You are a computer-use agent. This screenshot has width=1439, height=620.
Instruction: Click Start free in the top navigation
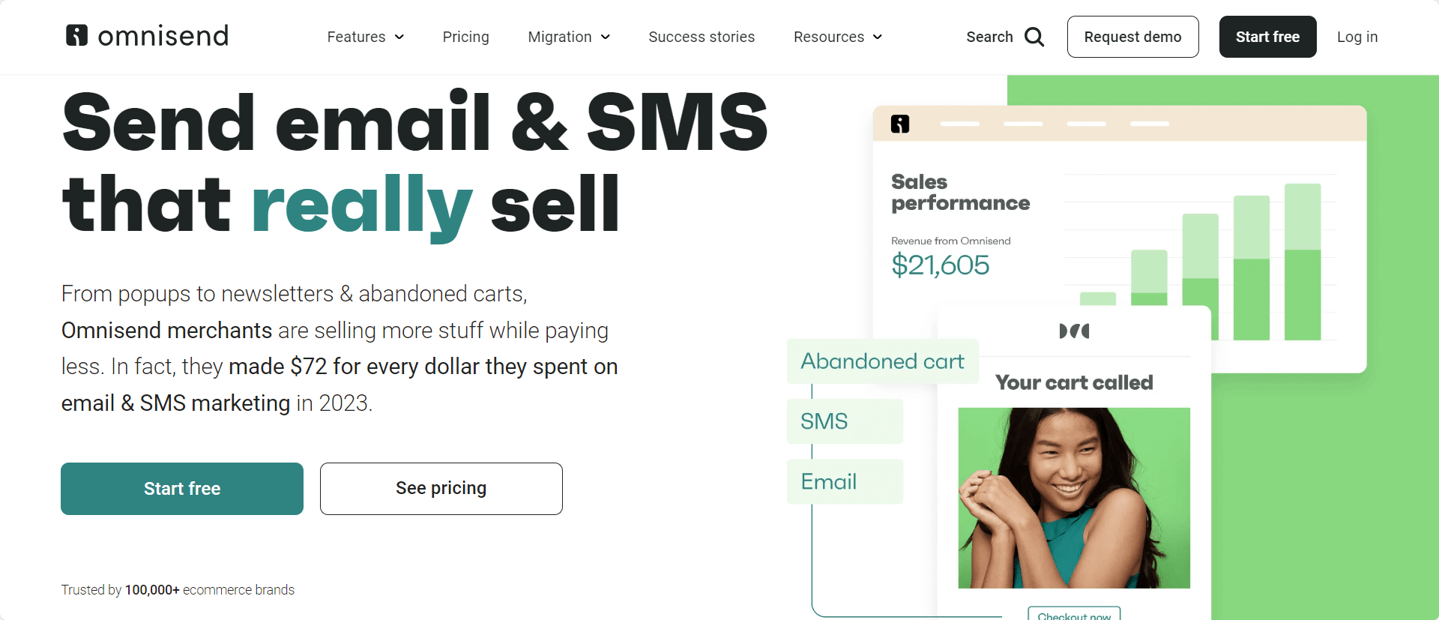coord(1267,37)
